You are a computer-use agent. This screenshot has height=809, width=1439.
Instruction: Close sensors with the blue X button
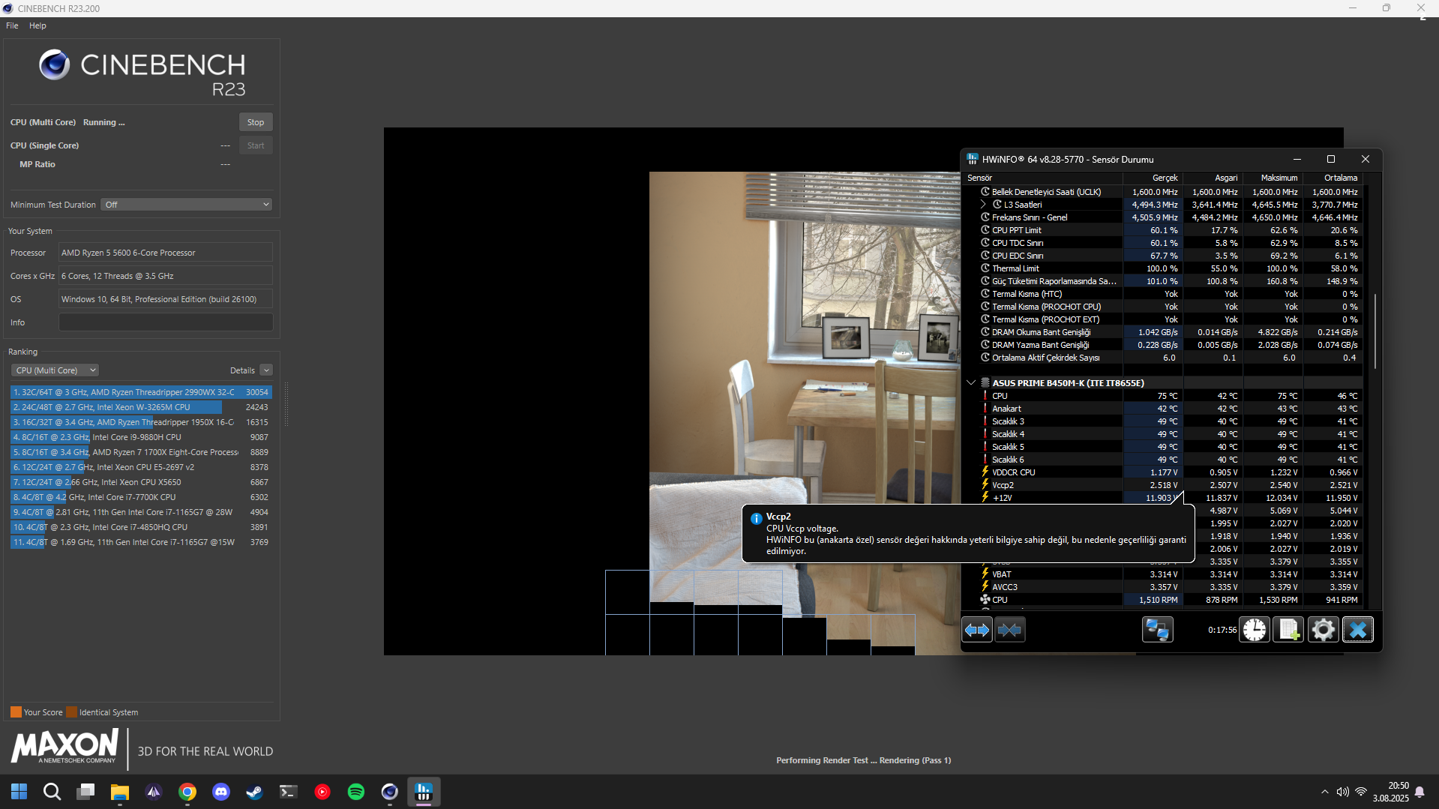[1358, 630]
